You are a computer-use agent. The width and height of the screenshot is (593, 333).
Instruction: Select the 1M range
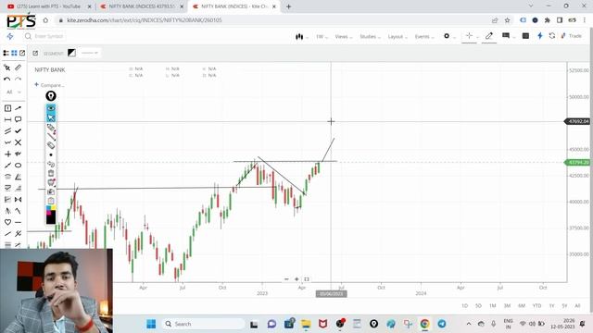point(492,306)
